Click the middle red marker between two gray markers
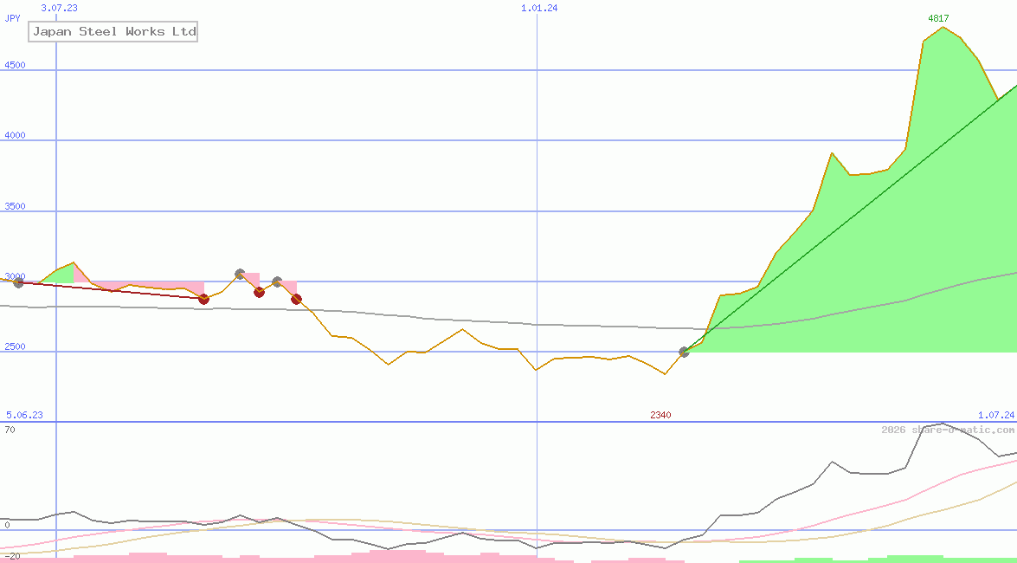 [260, 292]
